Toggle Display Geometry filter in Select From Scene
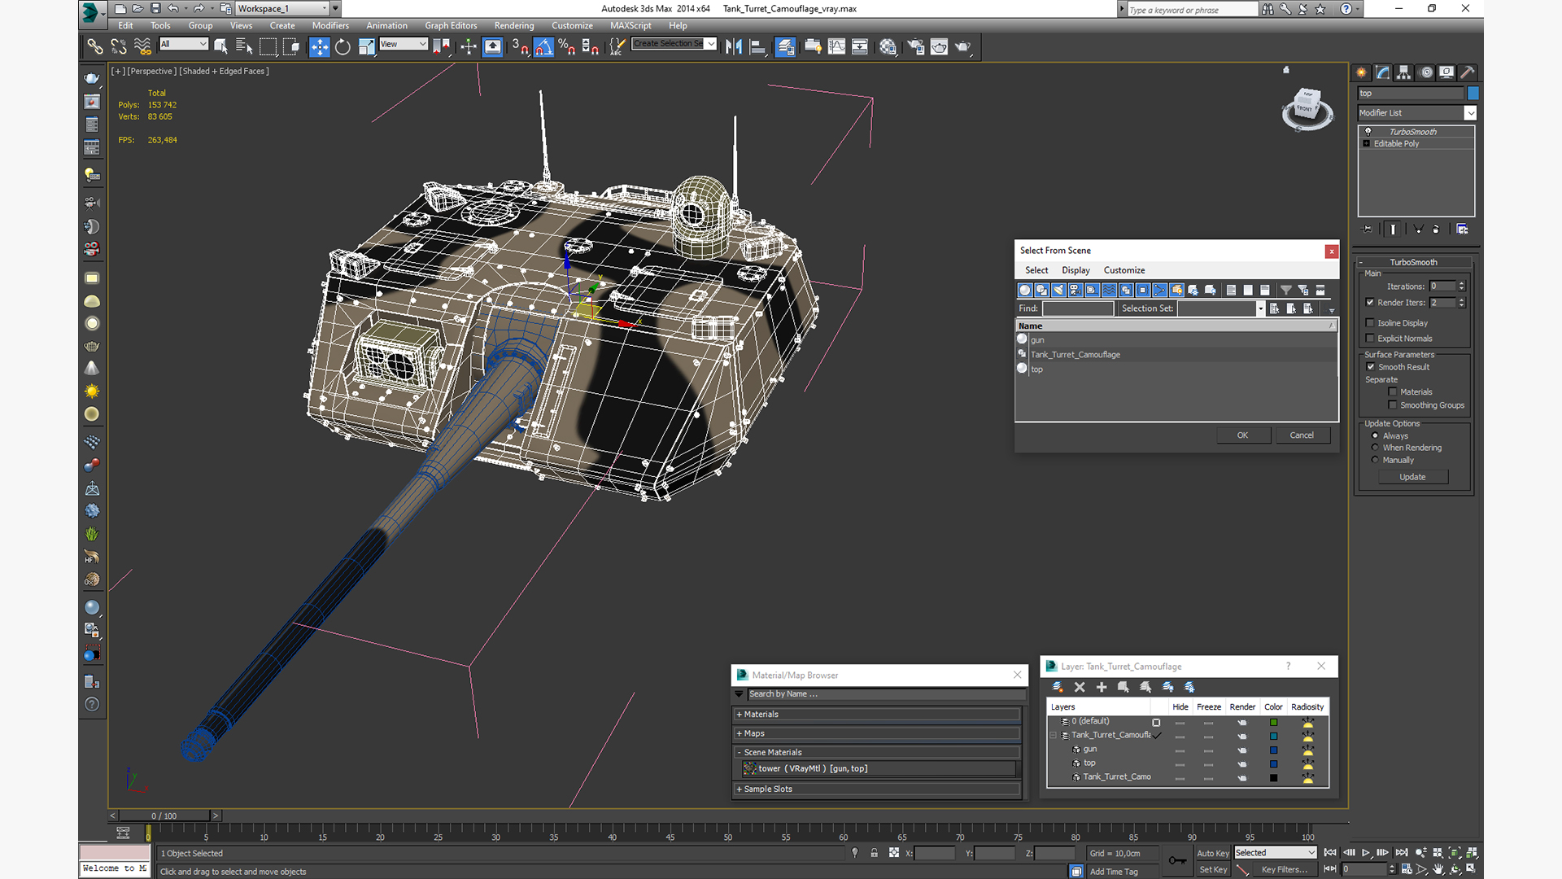Image resolution: width=1562 pixels, height=879 pixels. click(x=1025, y=290)
